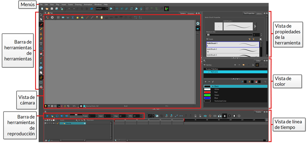308x145 pixels.
Task: Select the Brush tool in Tools toolbar
Action: click(41, 24)
